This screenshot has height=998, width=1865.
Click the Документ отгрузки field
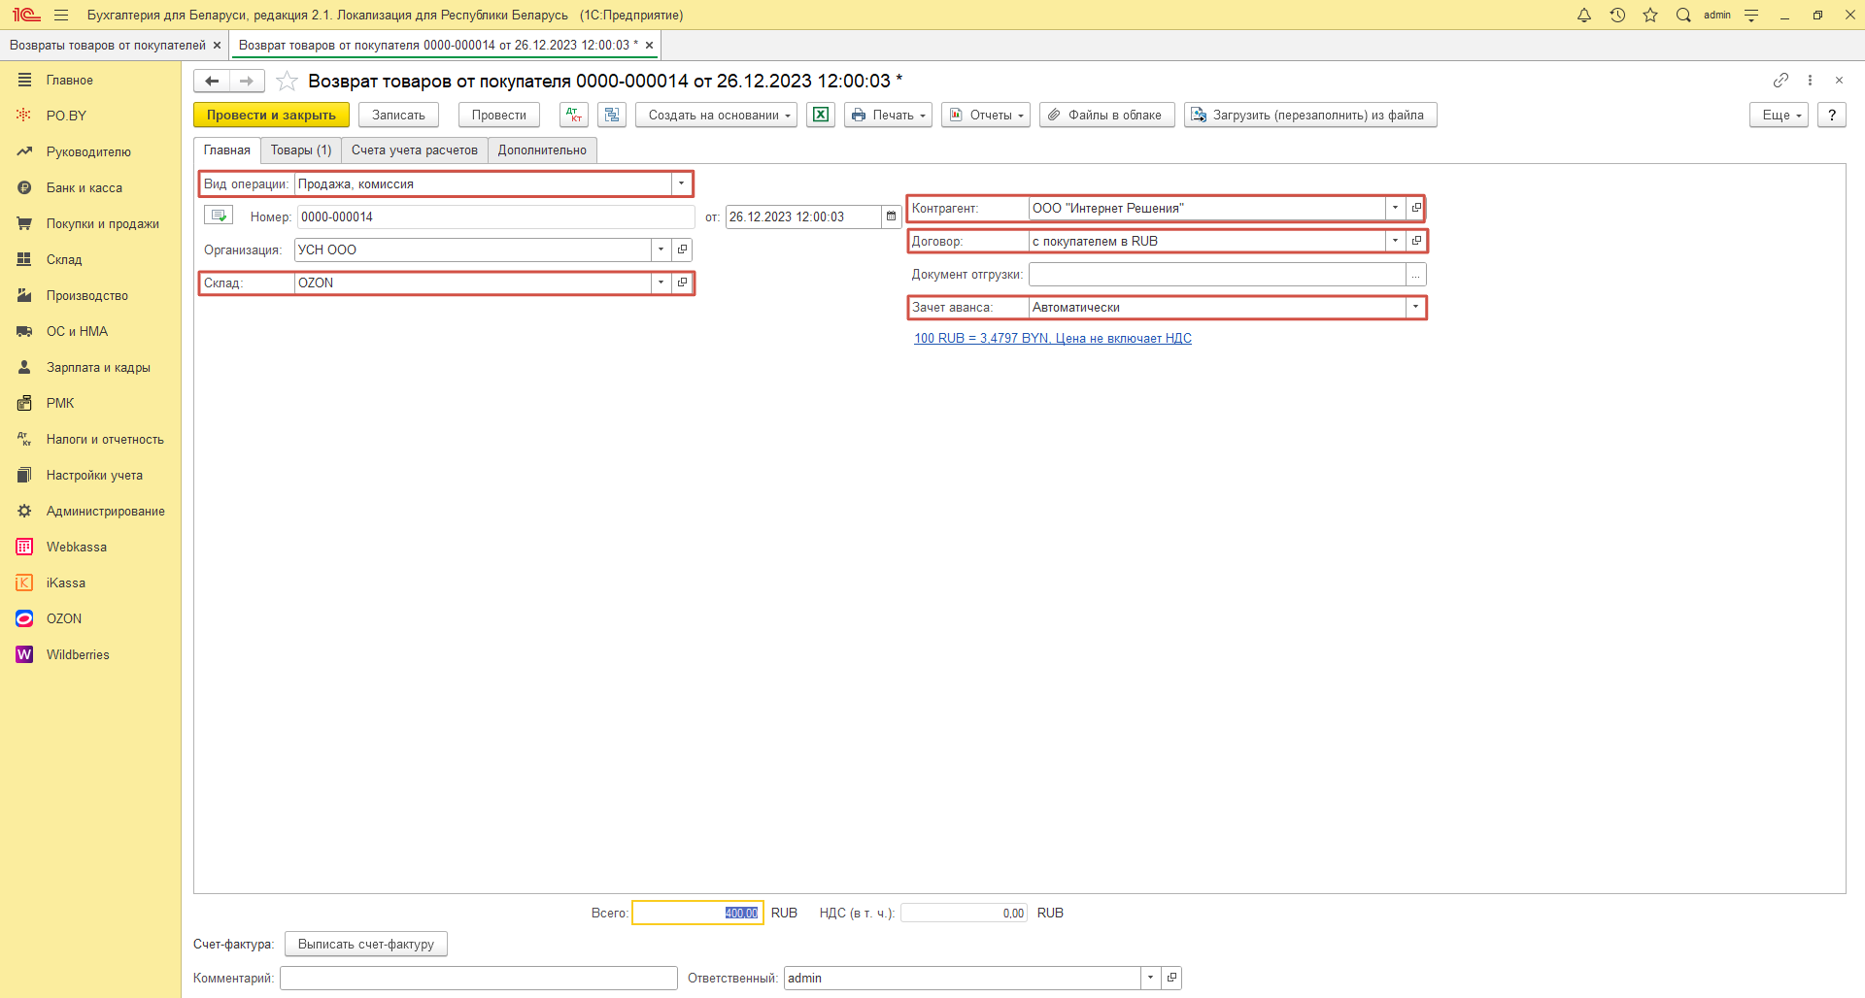click(1217, 275)
